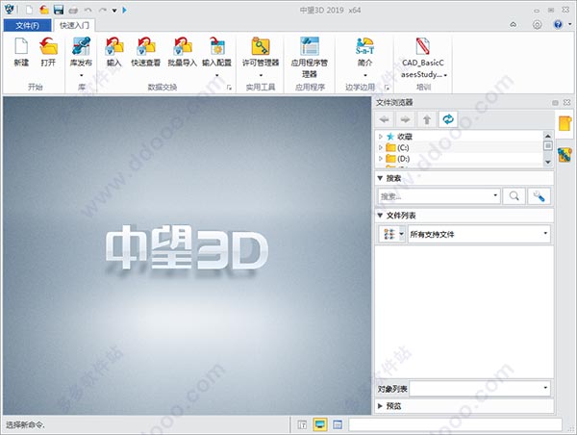Click the 库发布 library publish icon
Screen dimensions: 577x435
(x=81, y=46)
